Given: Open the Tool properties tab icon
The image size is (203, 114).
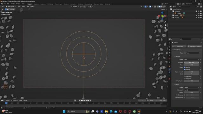Looking at the screenshot, I should 169,43.
